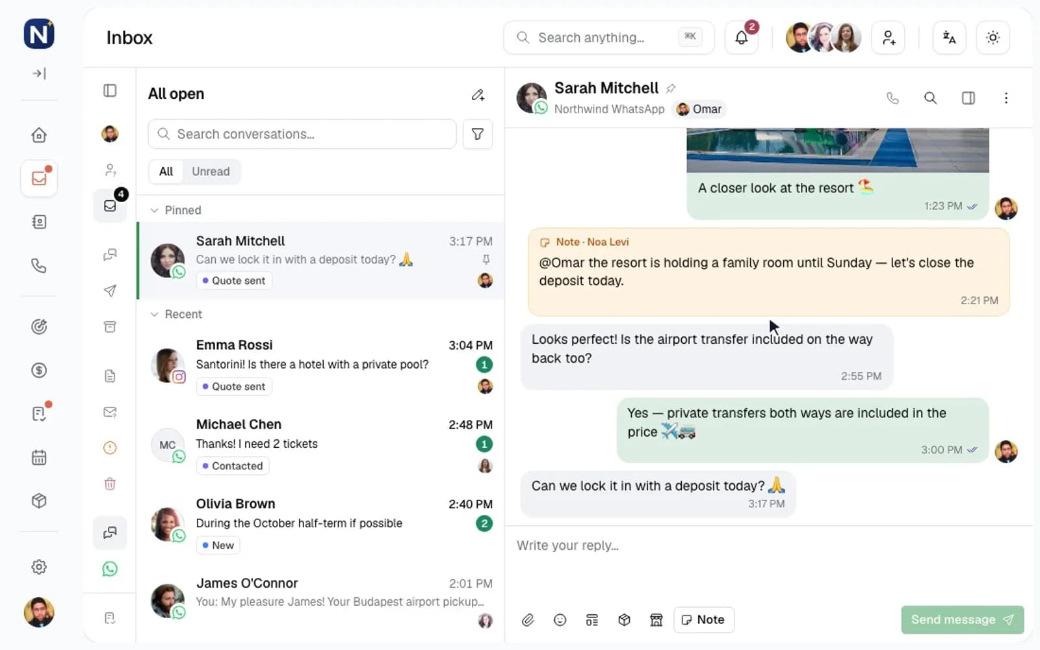This screenshot has height=650, width=1040.
Task: Expand the collapsed main sidebar arrow
Action: [39, 73]
